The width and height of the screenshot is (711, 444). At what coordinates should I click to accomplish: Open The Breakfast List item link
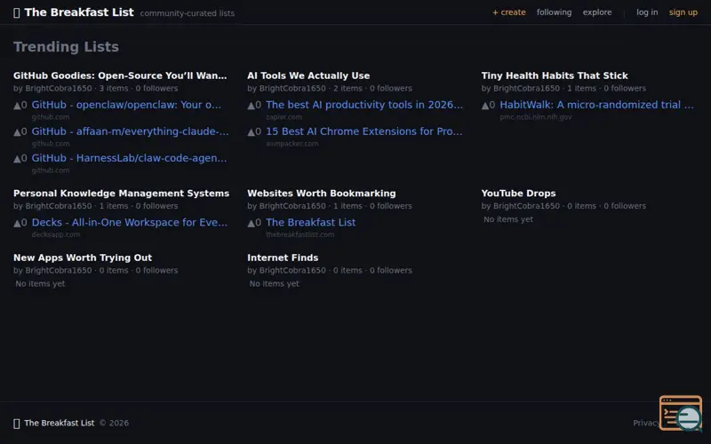click(x=310, y=223)
